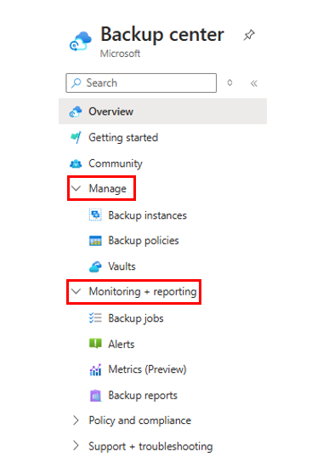Click the Backup center title

[162, 35]
